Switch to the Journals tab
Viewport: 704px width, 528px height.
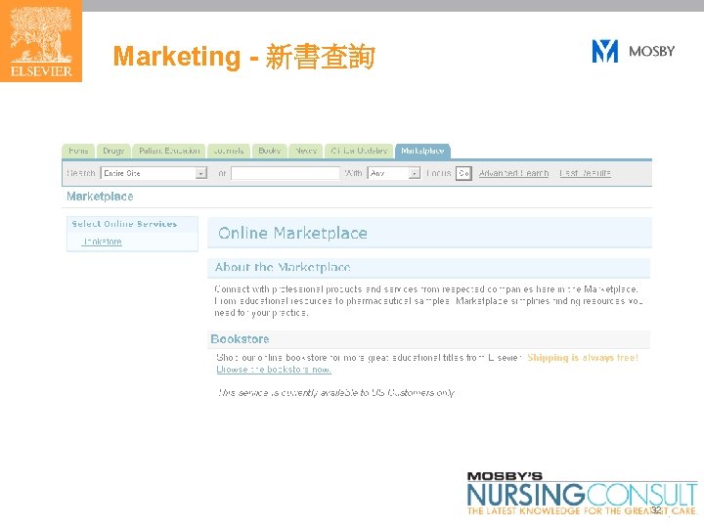pyautogui.click(x=229, y=151)
